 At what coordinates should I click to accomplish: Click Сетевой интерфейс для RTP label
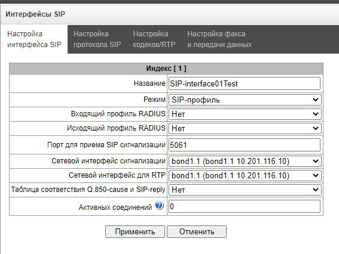pyautogui.click(x=117, y=175)
